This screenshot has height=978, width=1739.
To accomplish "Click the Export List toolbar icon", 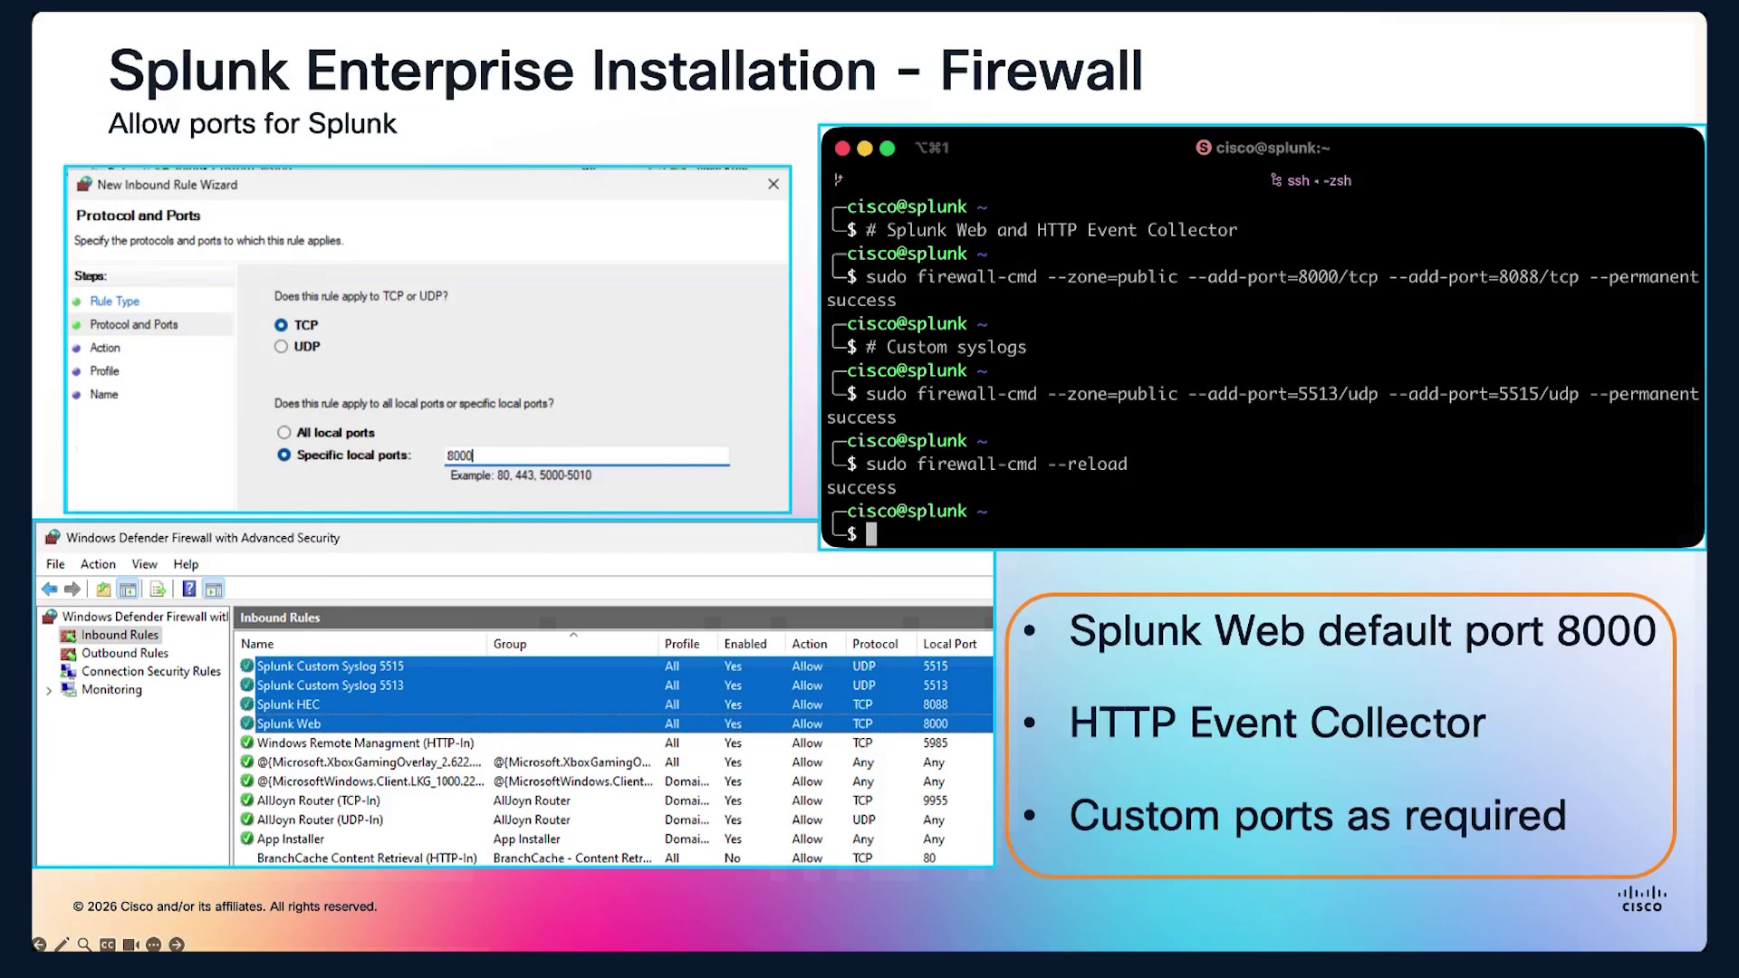I will click(x=158, y=590).
